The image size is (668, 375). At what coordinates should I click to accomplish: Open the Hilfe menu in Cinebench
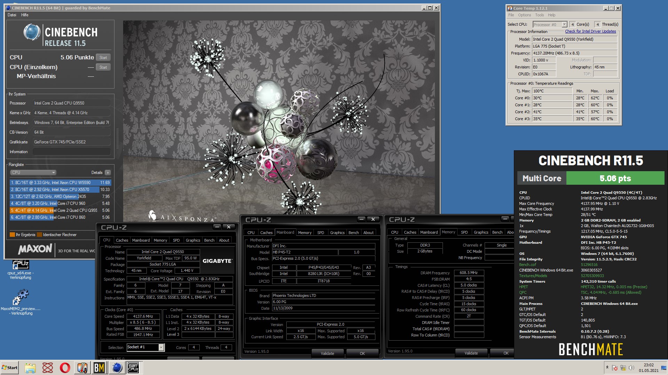pyautogui.click(x=25, y=15)
